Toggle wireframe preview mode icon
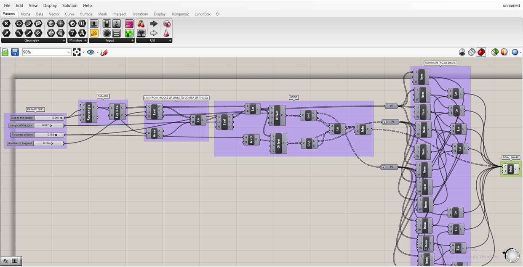The width and height of the screenshot is (523, 267). click(472, 52)
